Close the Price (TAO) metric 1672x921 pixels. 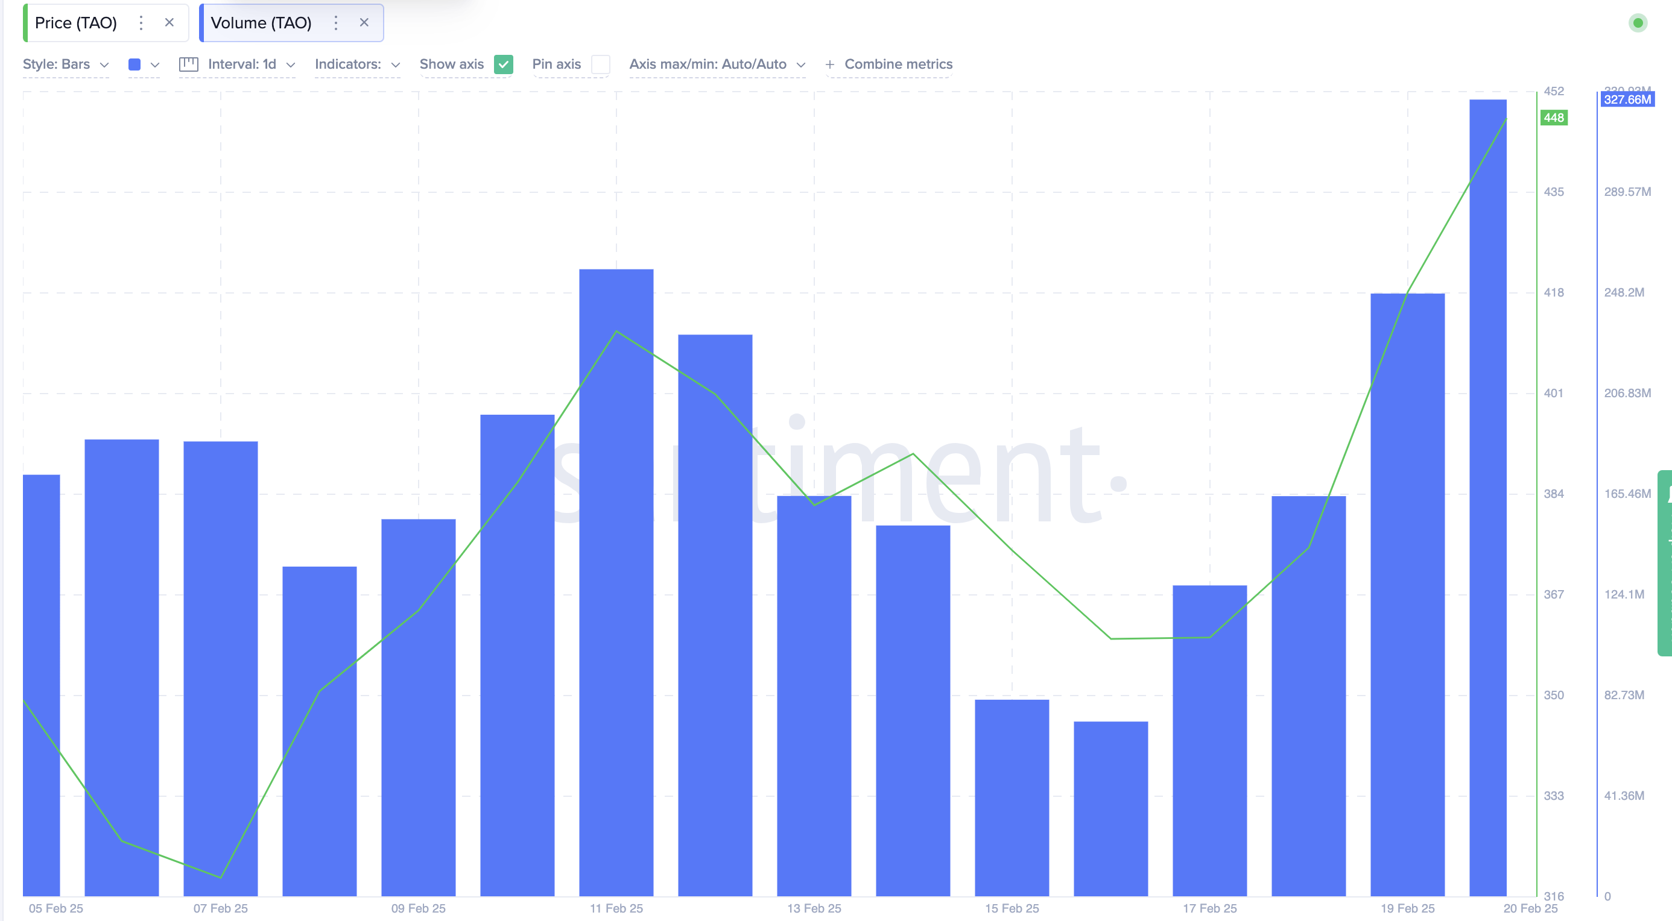point(168,20)
